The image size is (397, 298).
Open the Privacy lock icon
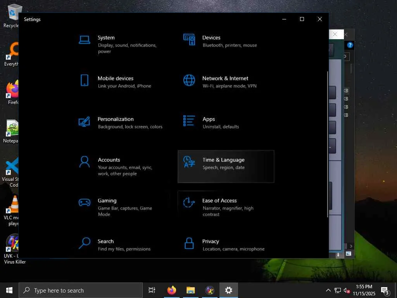point(189,243)
